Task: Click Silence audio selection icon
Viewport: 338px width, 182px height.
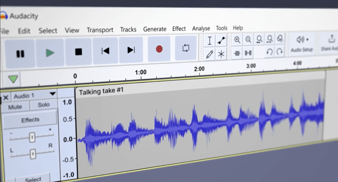Action: [x=248, y=53]
